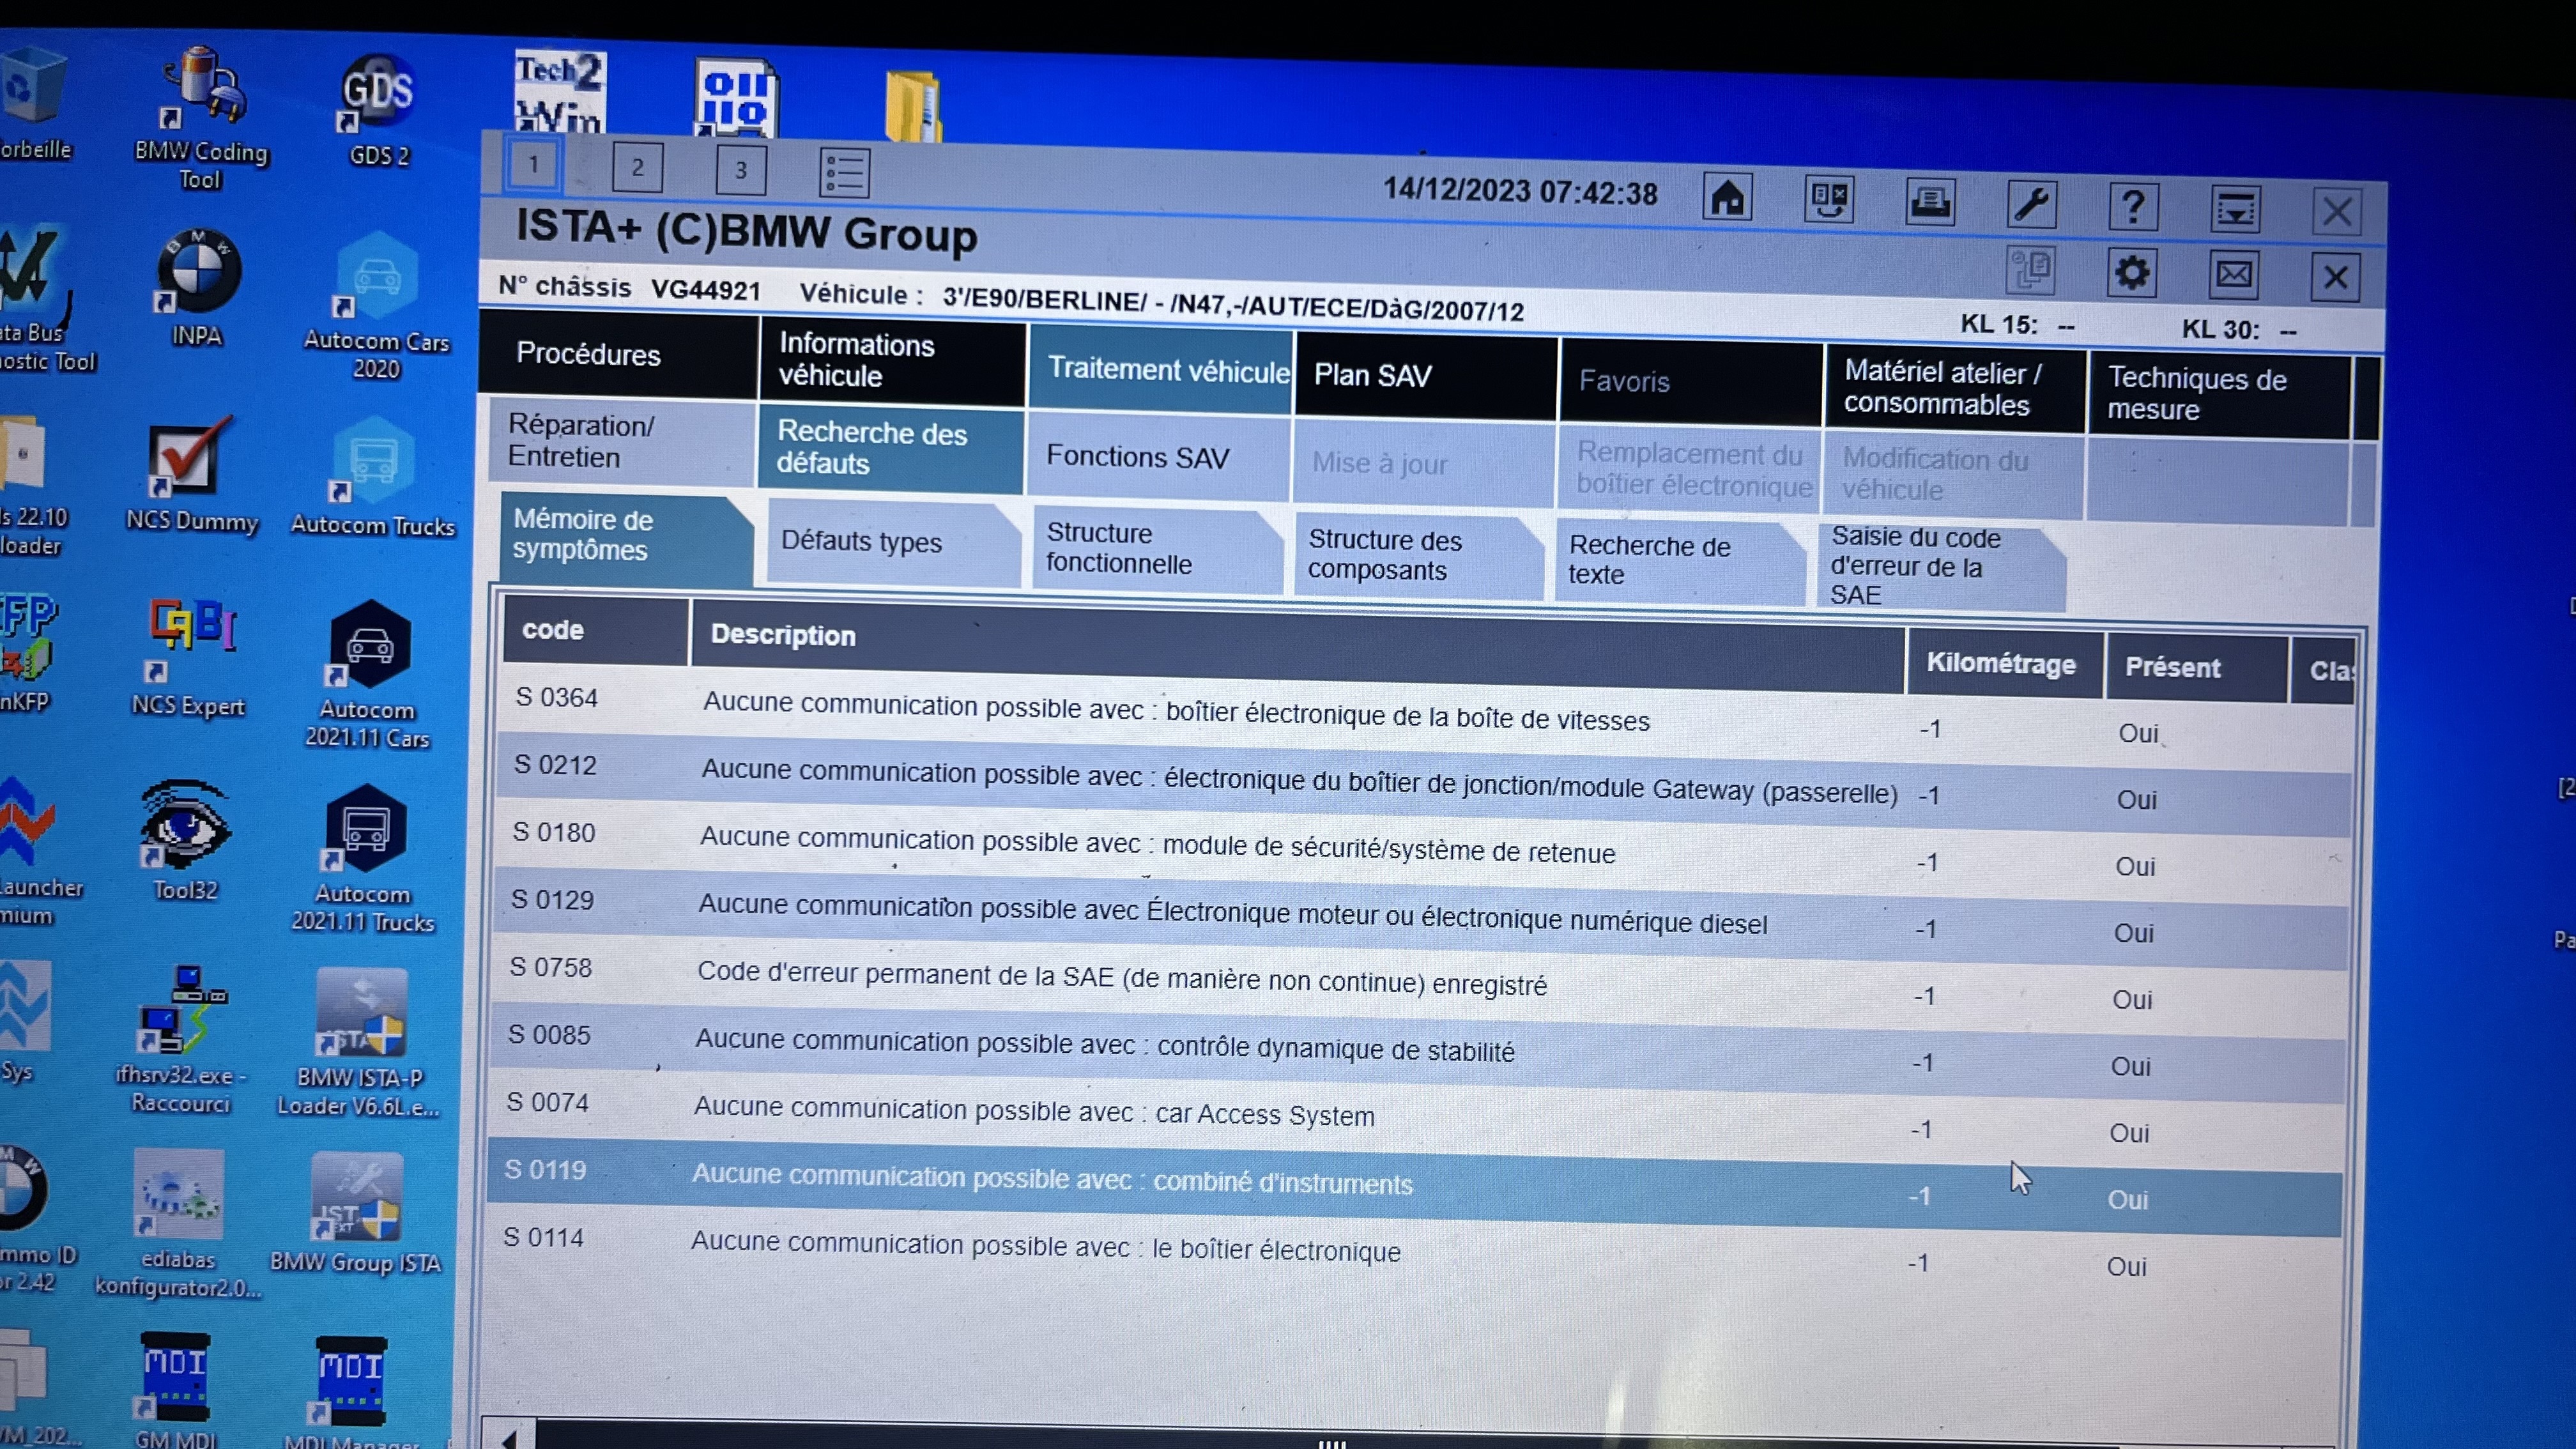Click the envelope mail icon

pyautogui.click(x=2233, y=274)
